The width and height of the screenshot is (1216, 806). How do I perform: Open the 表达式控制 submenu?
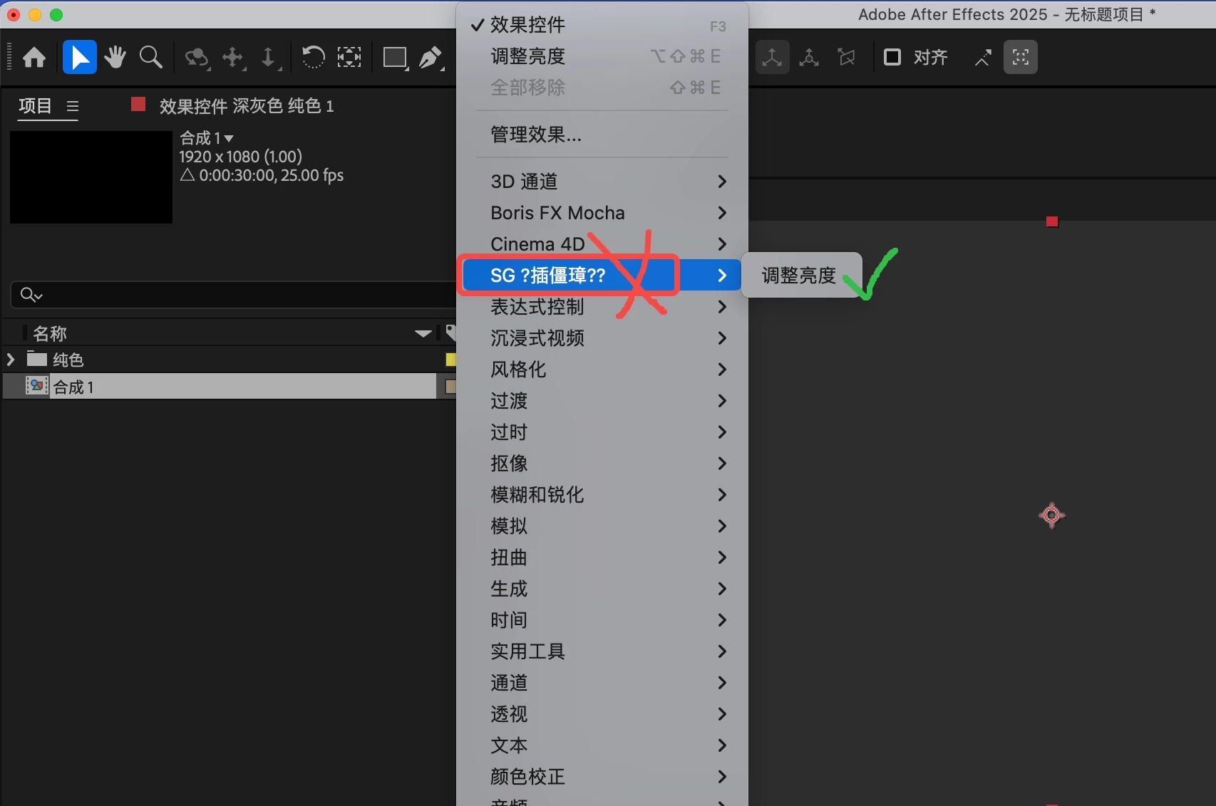602,307
